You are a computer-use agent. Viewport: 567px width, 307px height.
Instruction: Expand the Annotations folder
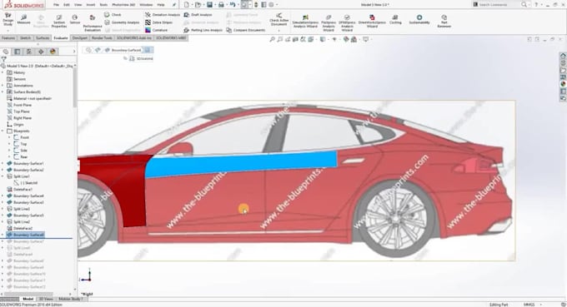click(x=3, y=86)
